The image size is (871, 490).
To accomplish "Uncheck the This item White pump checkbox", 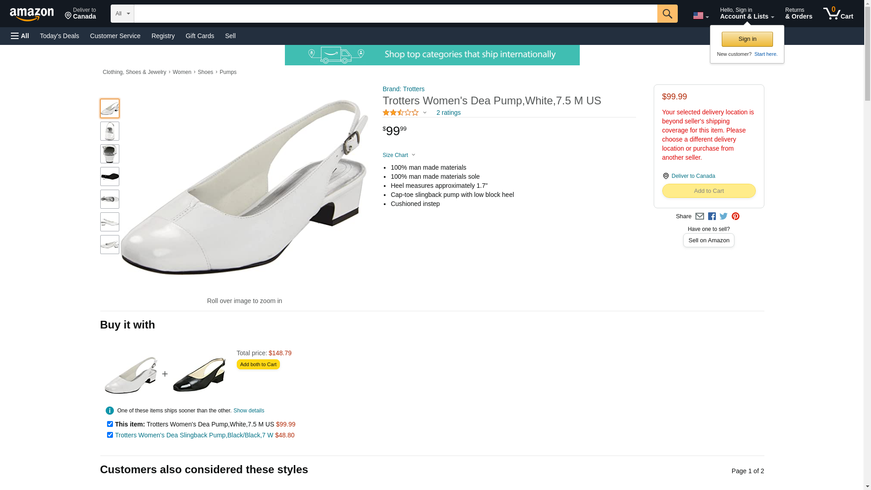I will pos(110,424).
